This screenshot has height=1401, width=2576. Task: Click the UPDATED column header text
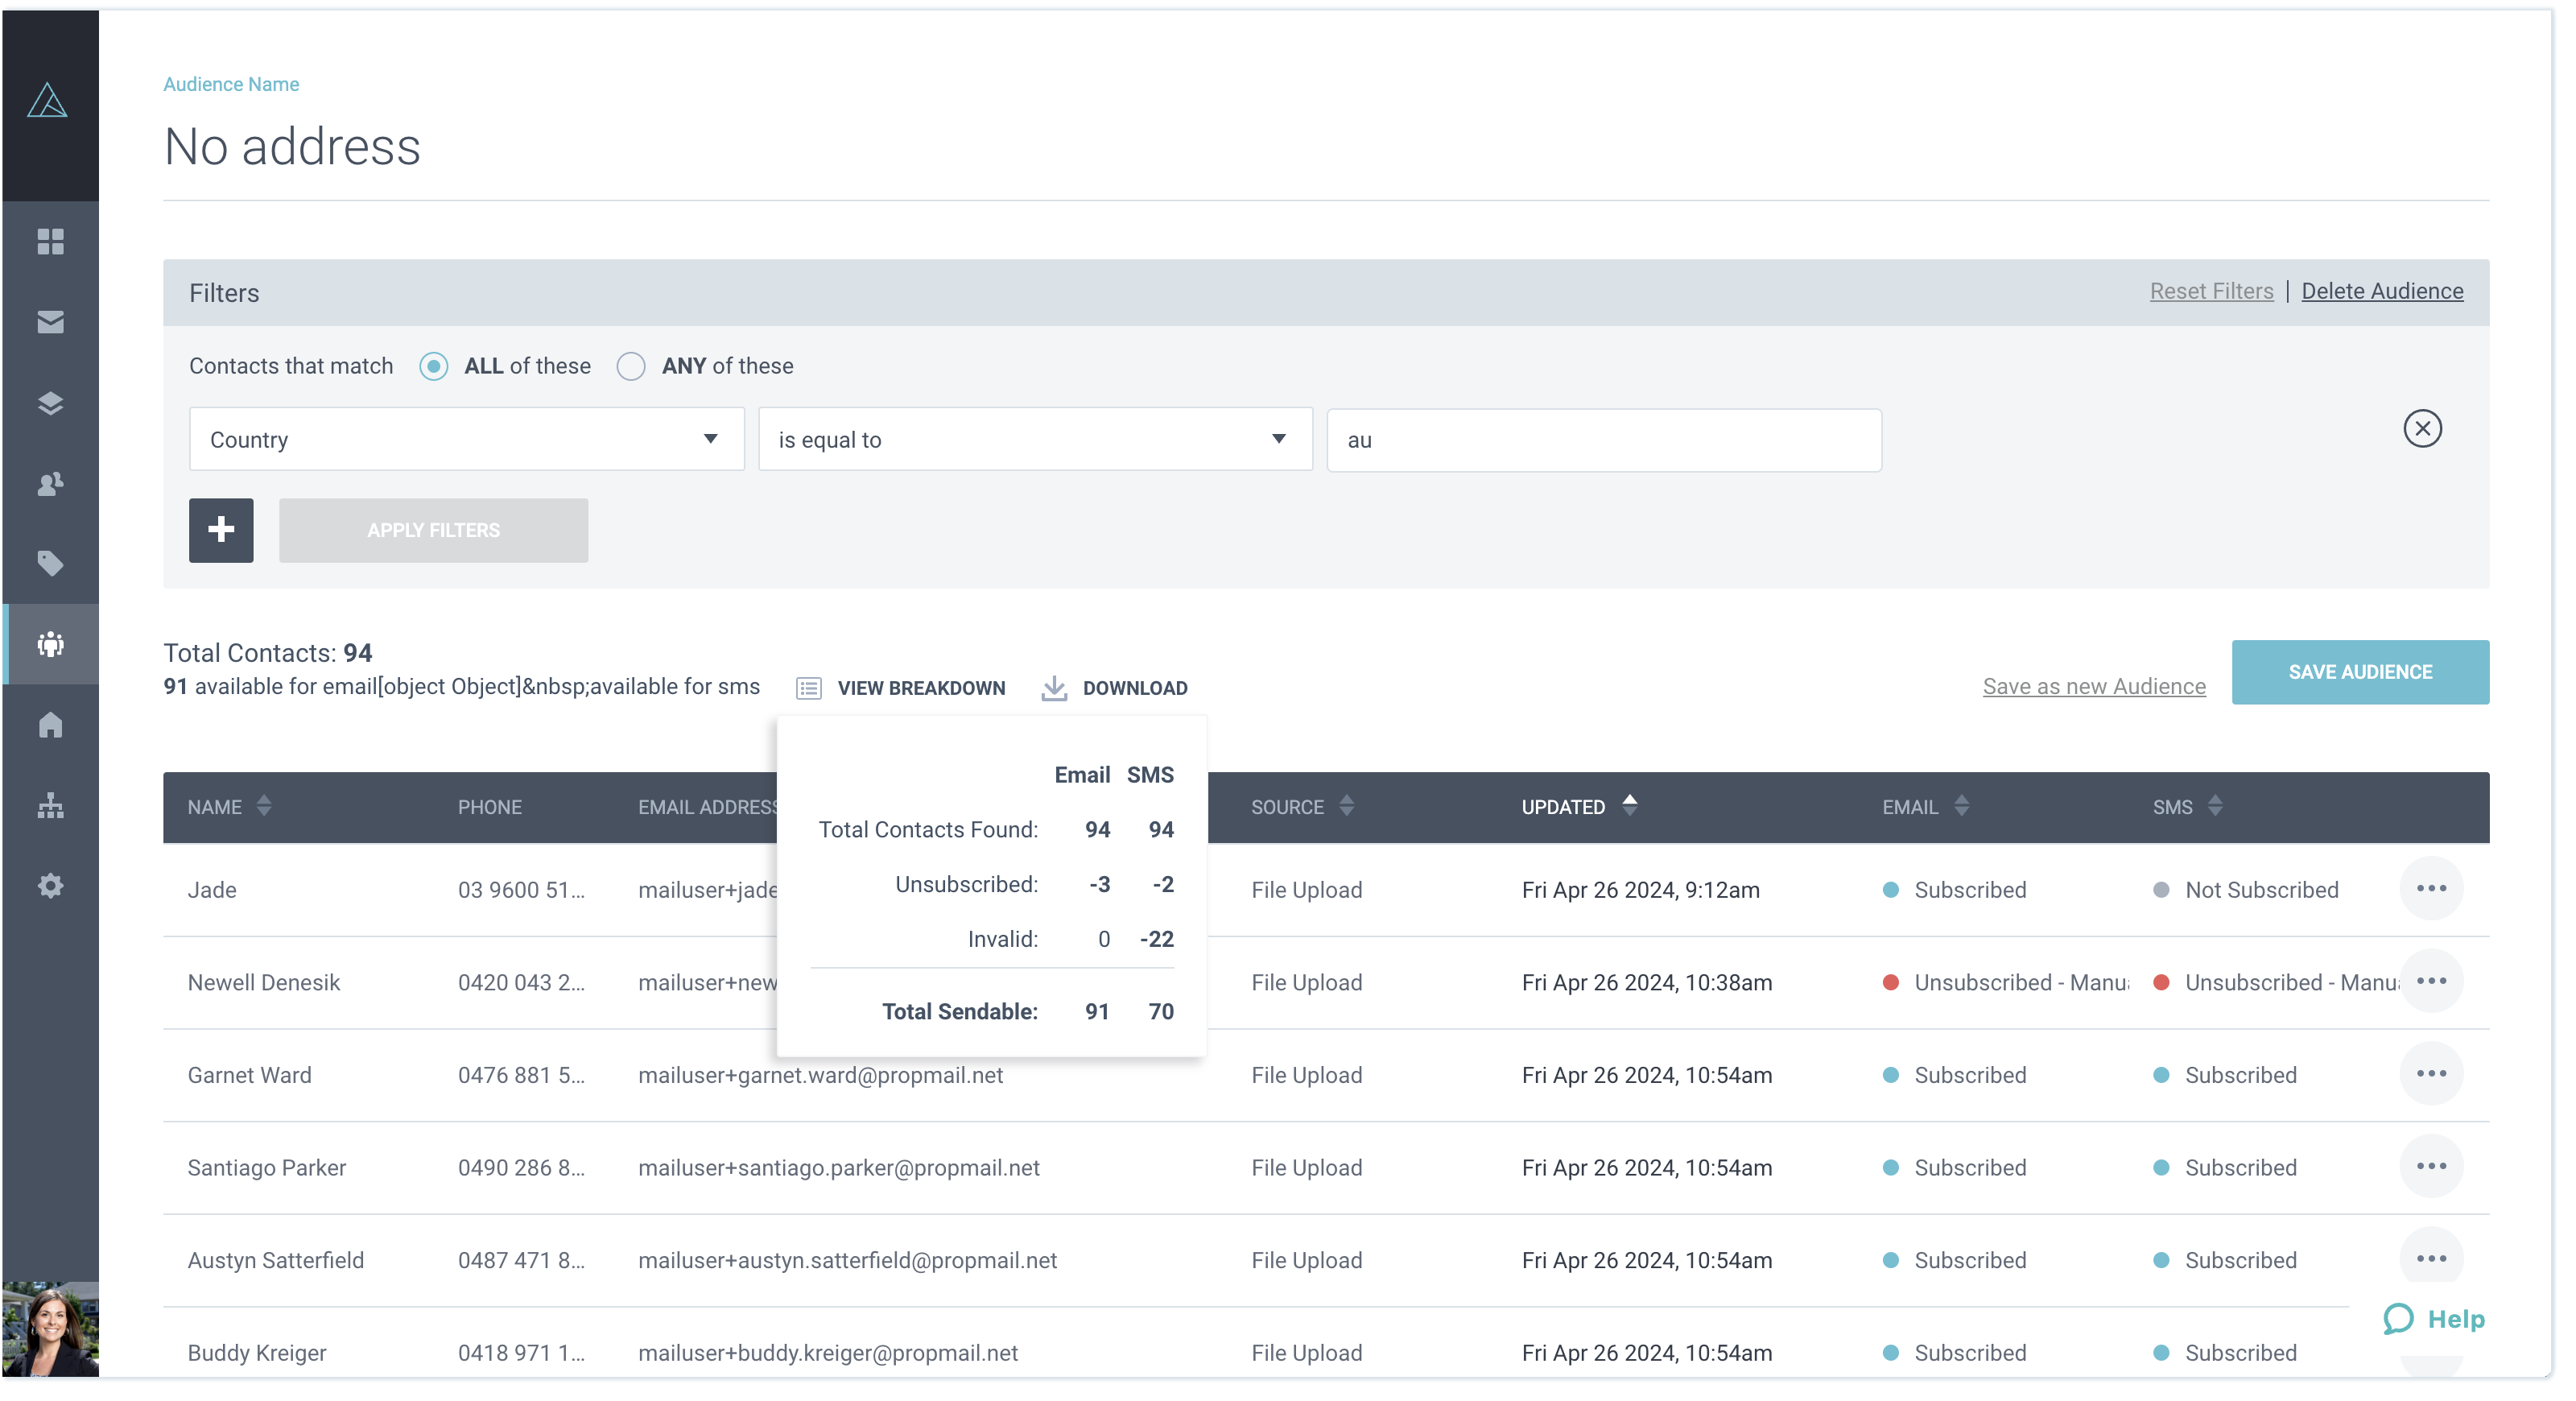[1563, 807]
